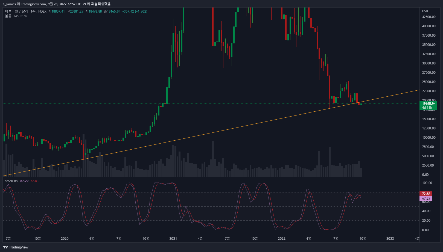Click the change value +357.42 (+1.90%)

[x=135, y=11]
